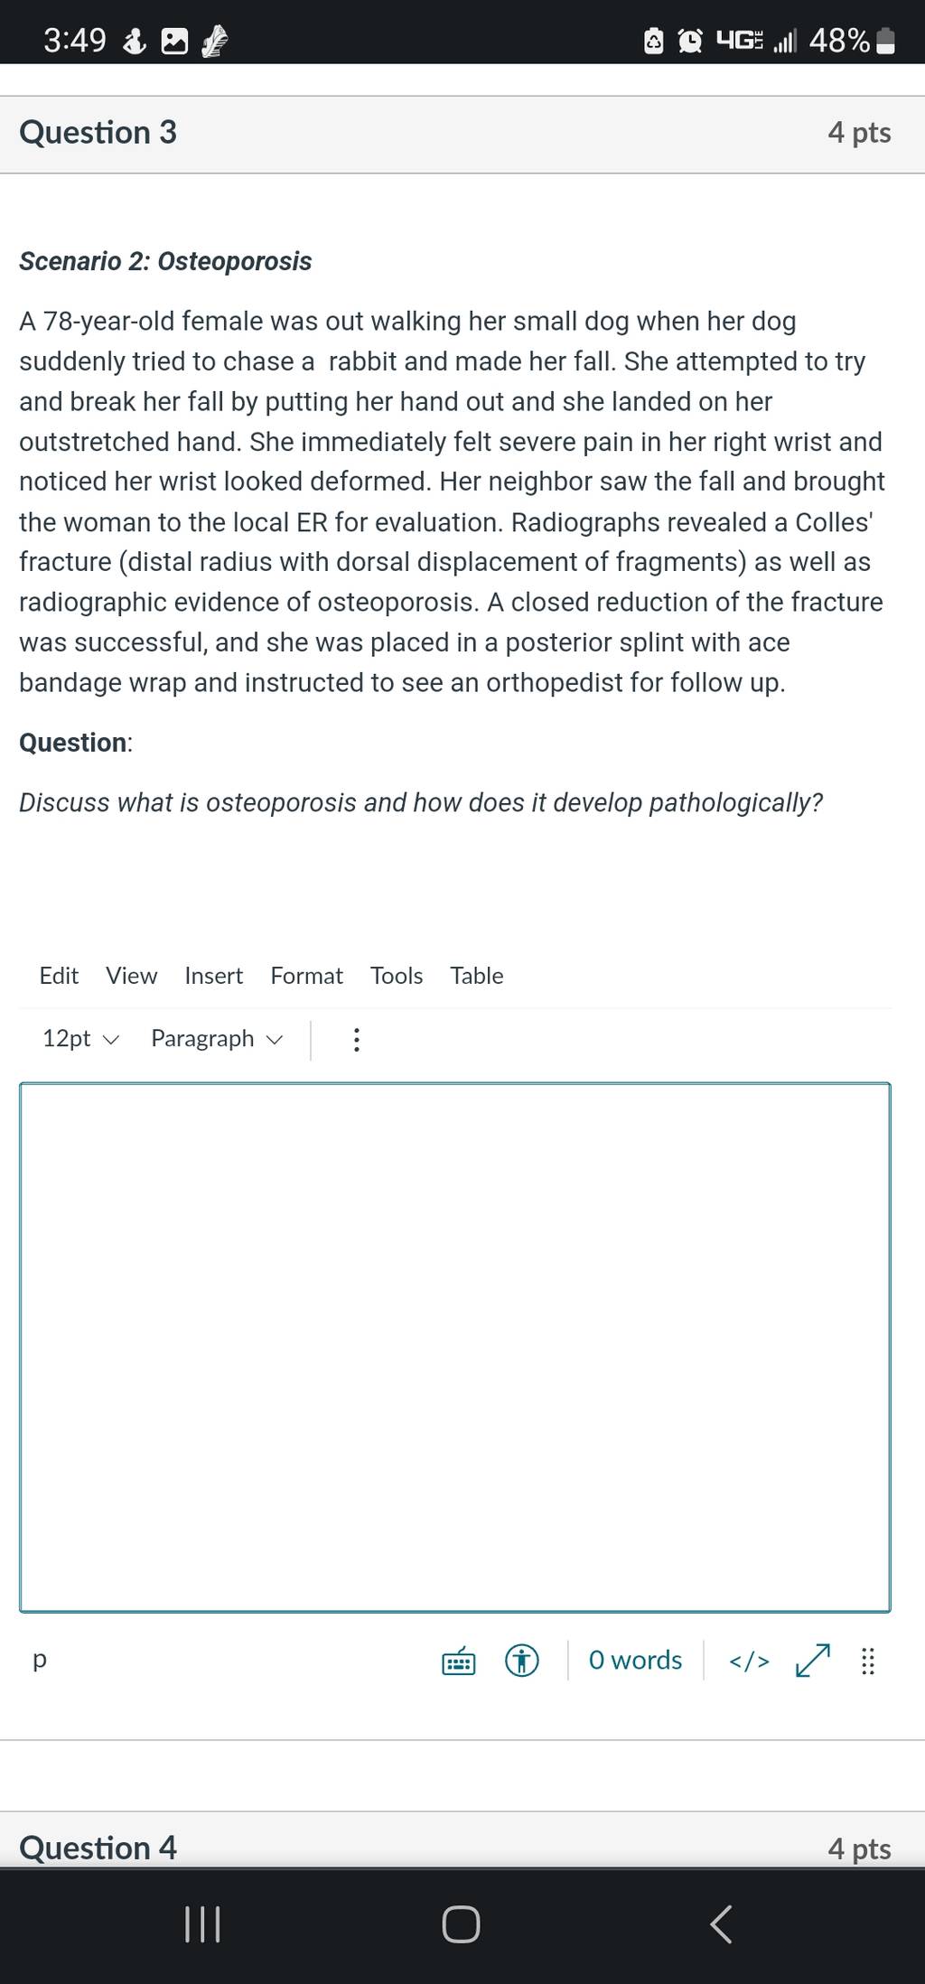Switch to HTML code editor view
The image size is (925, 1984).
point(749,1661)
